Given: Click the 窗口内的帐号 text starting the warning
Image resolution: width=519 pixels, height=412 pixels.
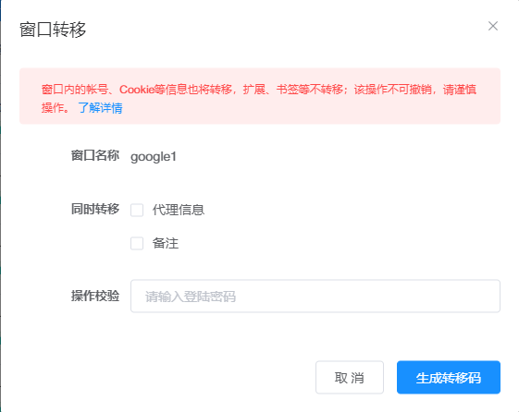Looking at the screenshot, I should pyautogui.click(x=75, y=90).
